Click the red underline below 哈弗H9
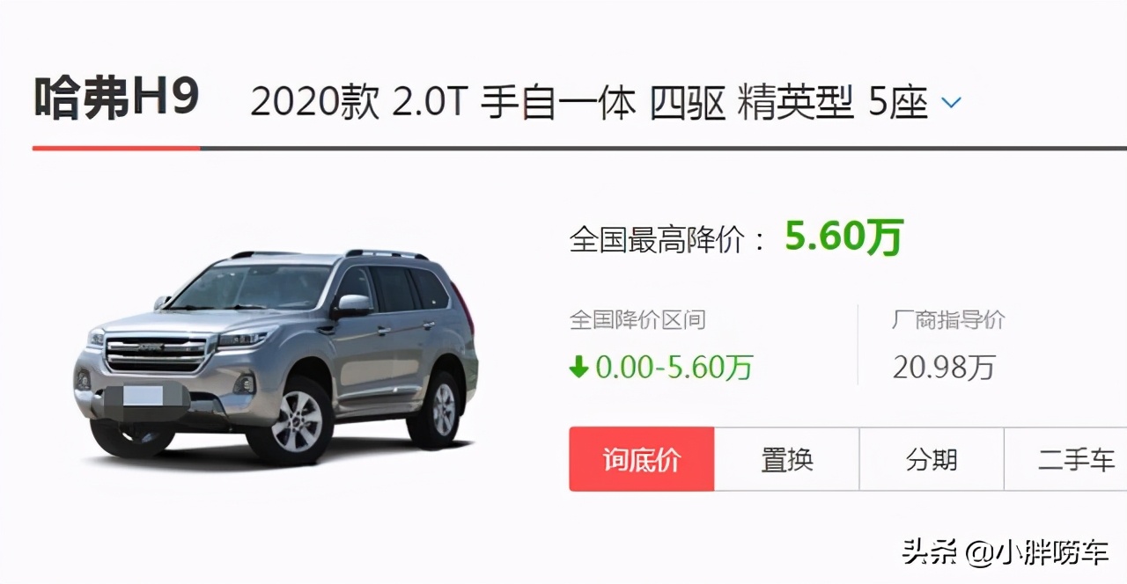Viewport: 1127px width, 584px height. click(x=116, y=148)
